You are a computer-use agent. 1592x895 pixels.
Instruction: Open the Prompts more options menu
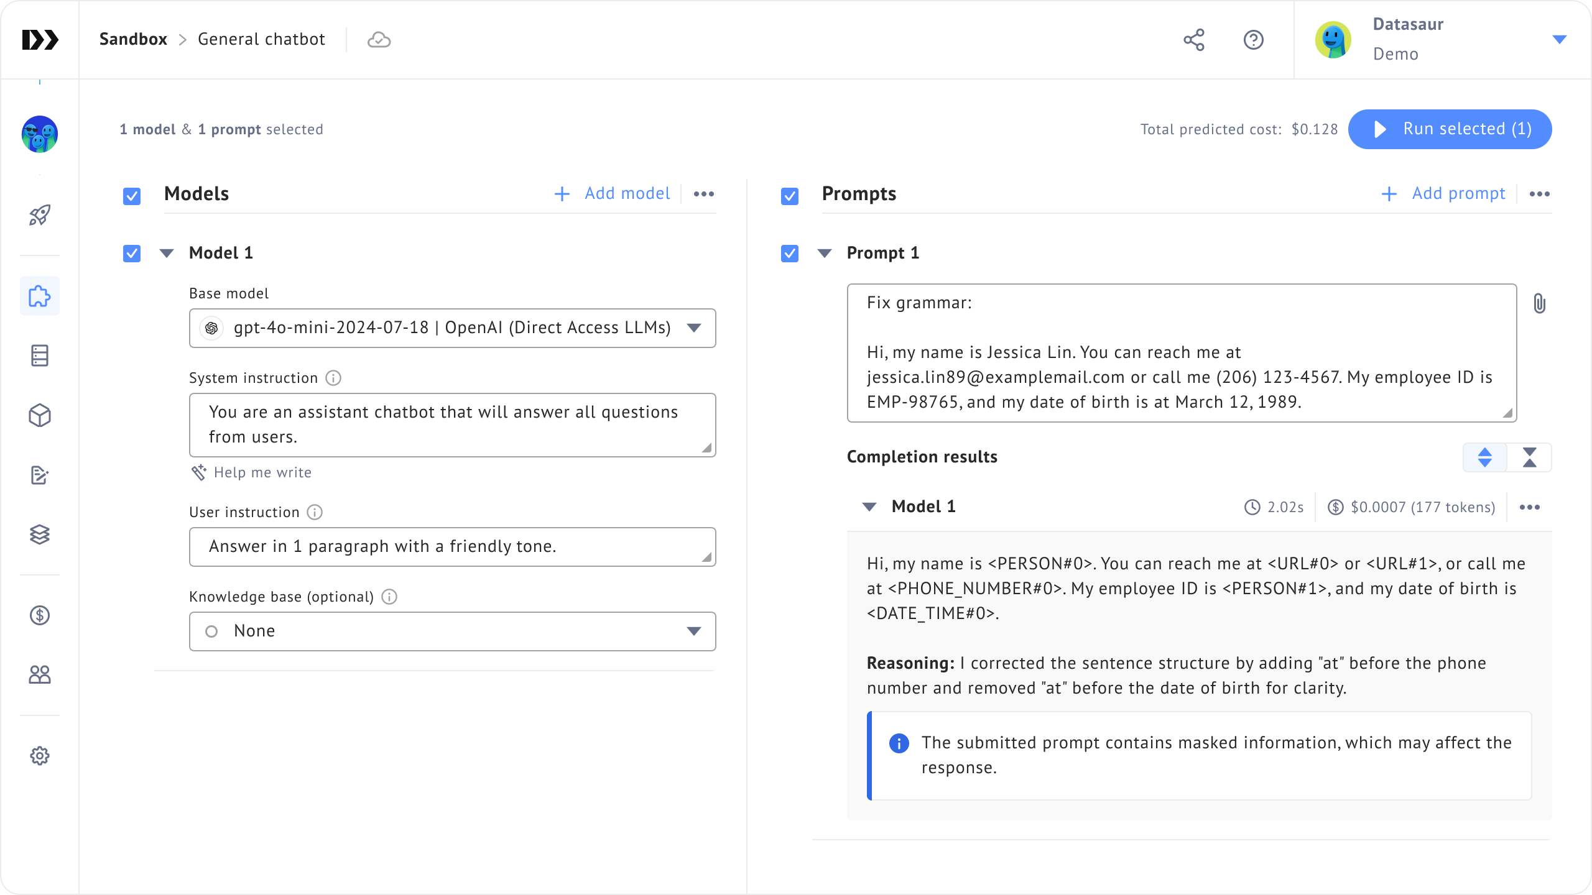click(x=1539, y=194)
